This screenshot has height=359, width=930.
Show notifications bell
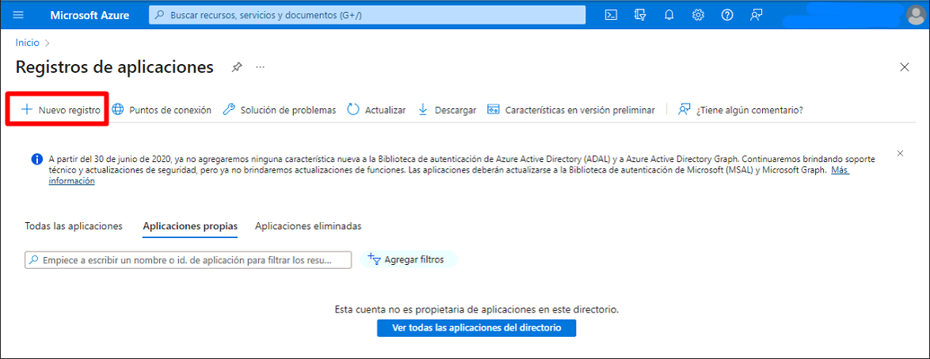pos(669,15)
